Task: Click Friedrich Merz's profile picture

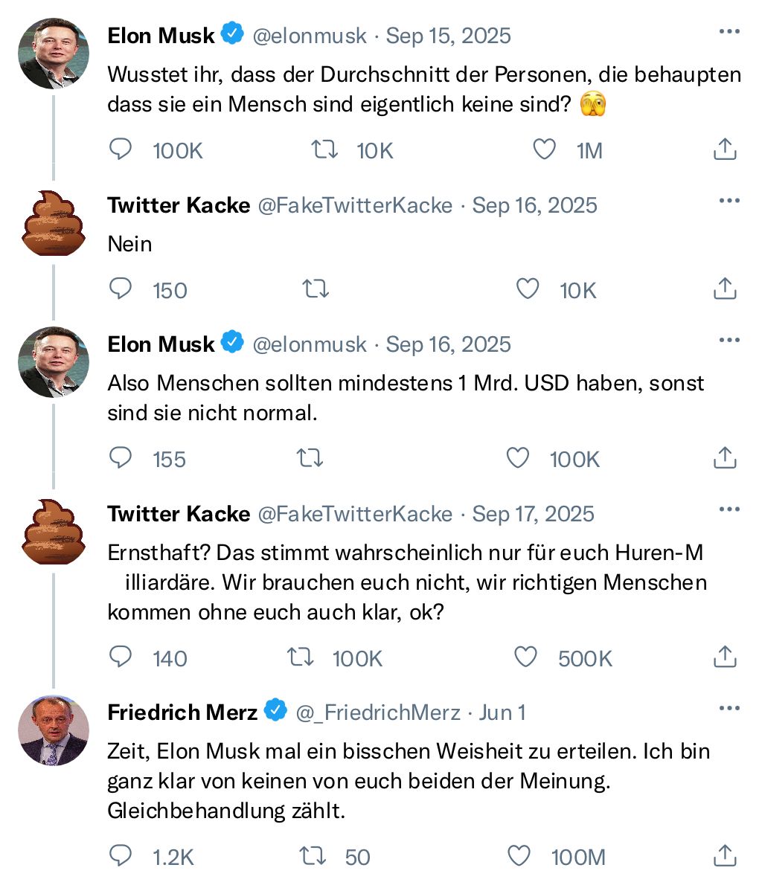Action: point(54,730)
